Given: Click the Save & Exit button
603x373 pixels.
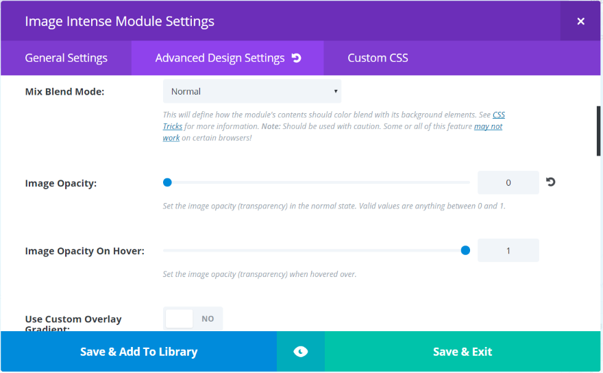Looking at the screenshot, I should tap(463, 352).
